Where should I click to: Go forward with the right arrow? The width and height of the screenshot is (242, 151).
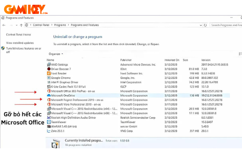pyautogui.click(x=11, y=25)
